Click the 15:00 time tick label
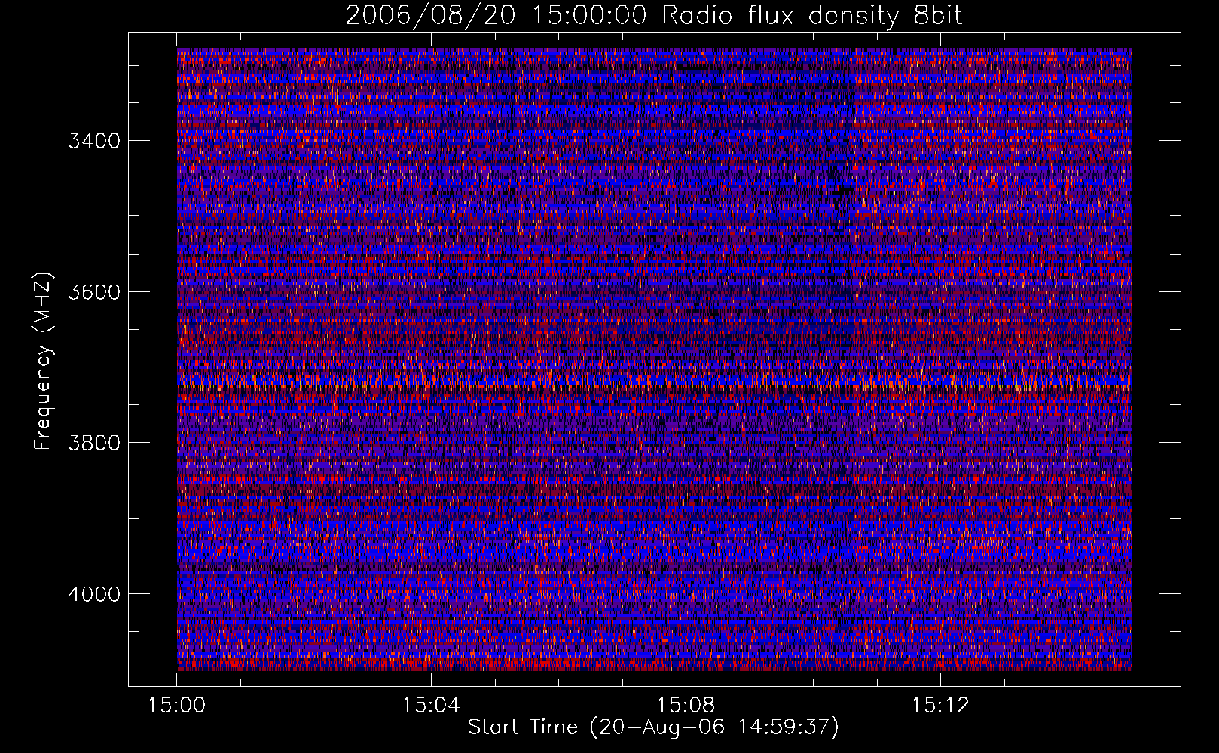This screenshot has height=753, width=1219. tap(177, 706)
